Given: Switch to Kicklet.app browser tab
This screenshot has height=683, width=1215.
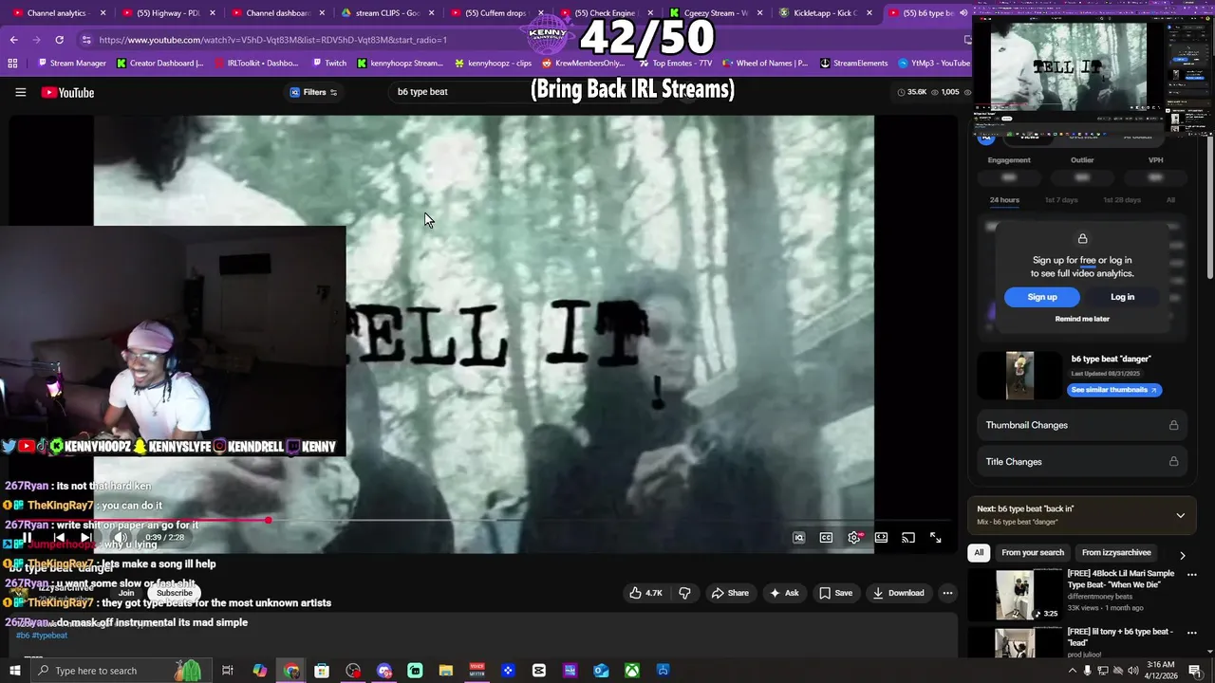Looking at the screenshot, I should 825,13.
